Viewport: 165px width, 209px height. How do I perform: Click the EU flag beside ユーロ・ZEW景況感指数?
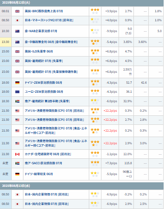[17, 92]
